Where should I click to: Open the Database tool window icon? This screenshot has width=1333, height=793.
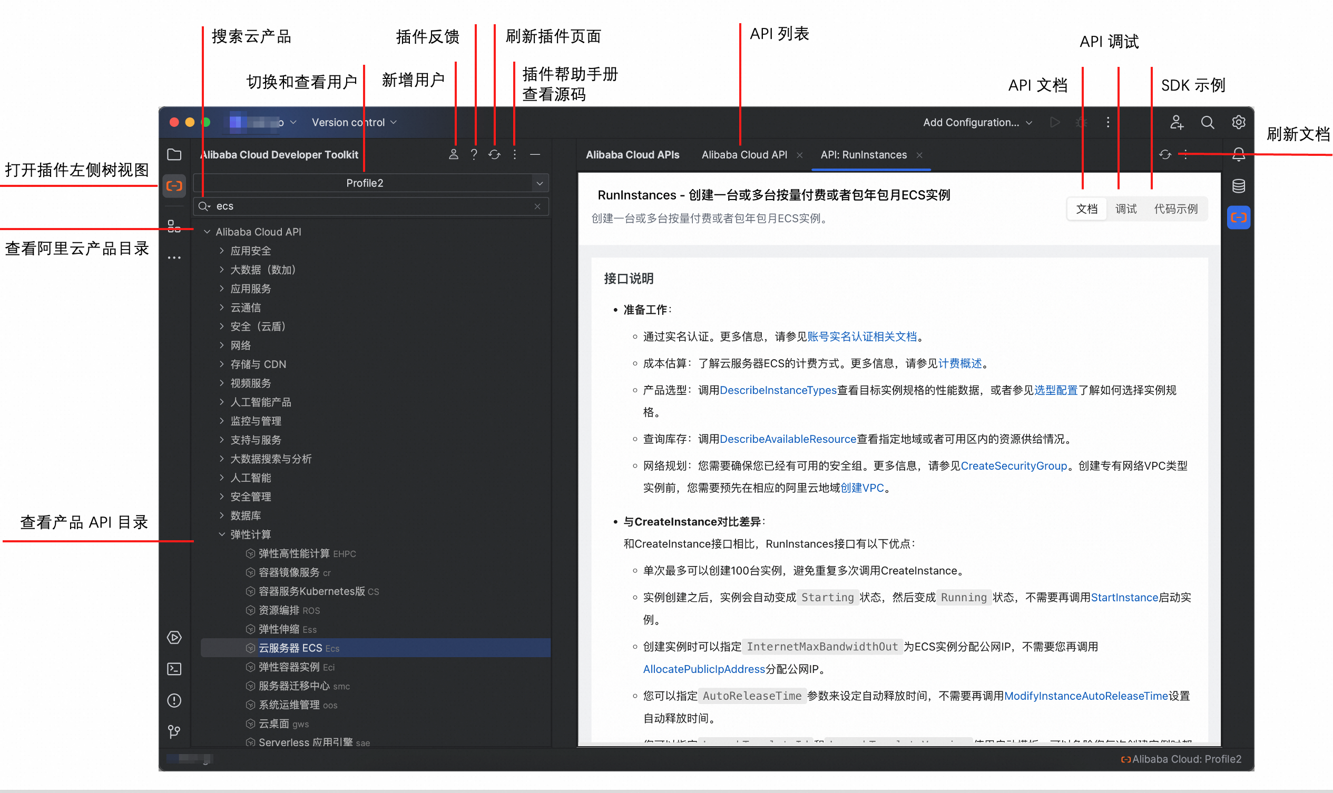click(x=1238, y=186)
